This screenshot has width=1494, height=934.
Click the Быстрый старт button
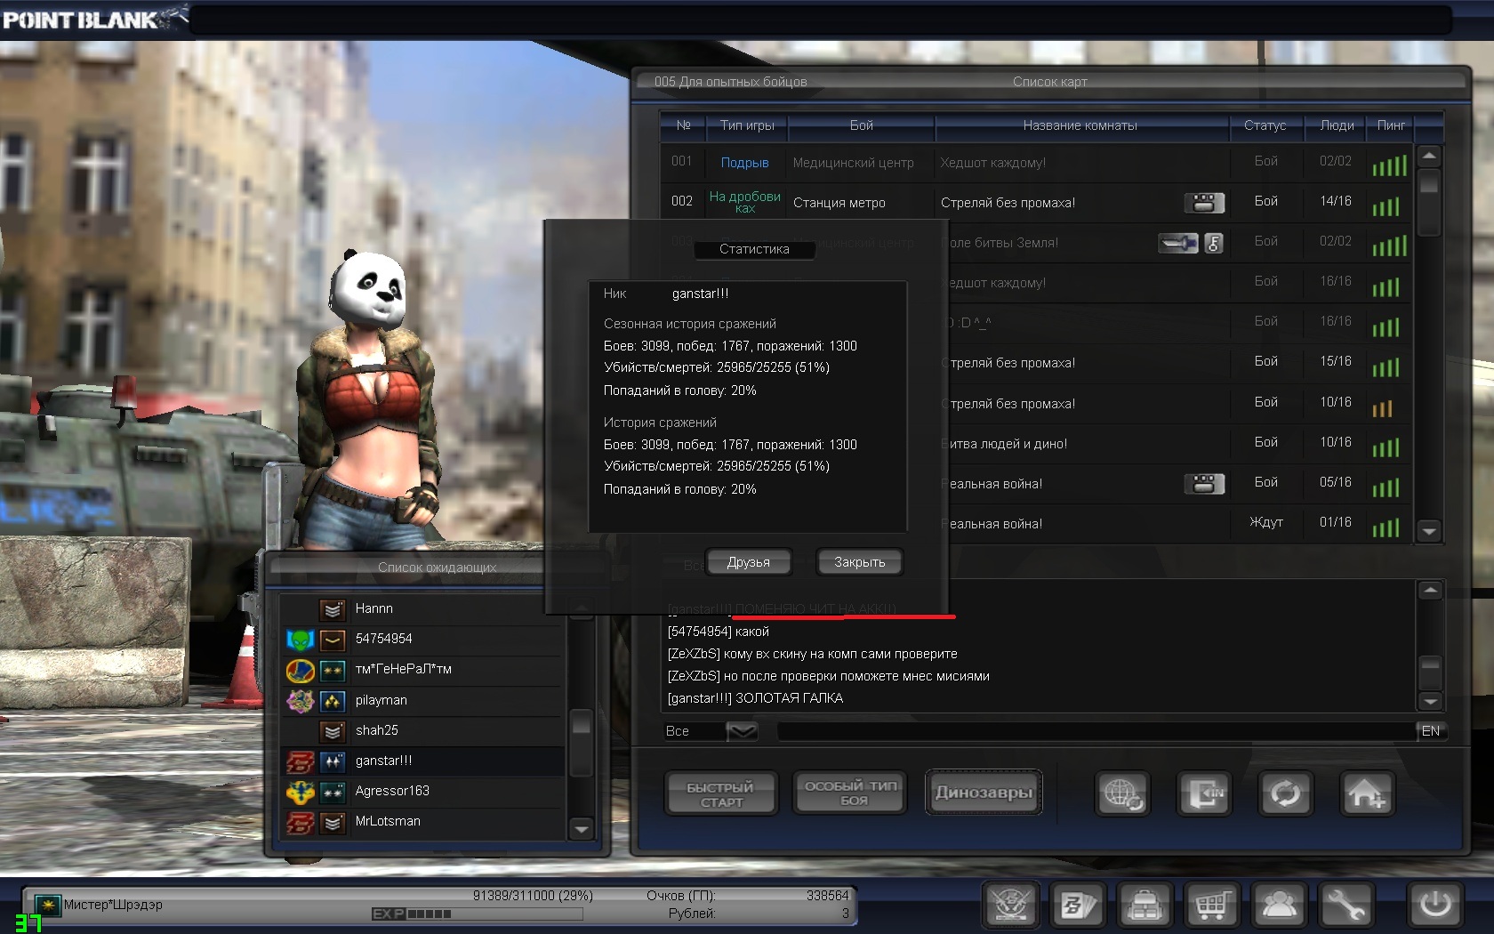point(720,793)
